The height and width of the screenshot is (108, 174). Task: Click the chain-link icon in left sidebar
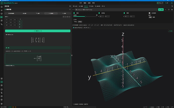(x=2, y=24)
